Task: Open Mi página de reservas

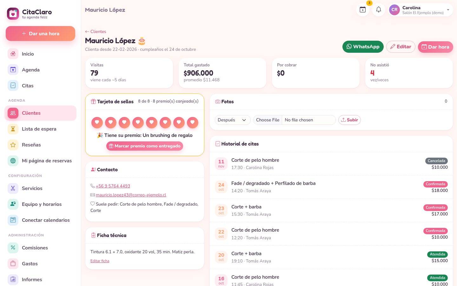Action: pyautogui.click(x=41, y=160)
